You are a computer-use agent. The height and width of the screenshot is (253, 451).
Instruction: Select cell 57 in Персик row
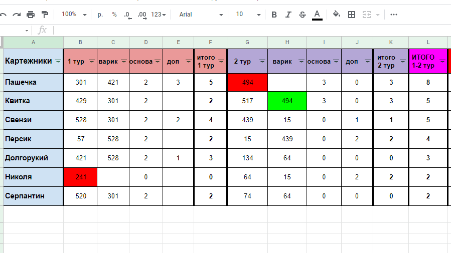click(x=81, y=139)
